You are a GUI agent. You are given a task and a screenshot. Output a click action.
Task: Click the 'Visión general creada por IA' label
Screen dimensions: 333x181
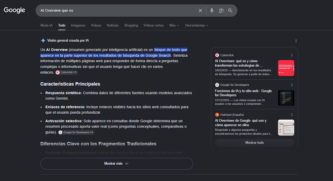[x=68, y=41]
